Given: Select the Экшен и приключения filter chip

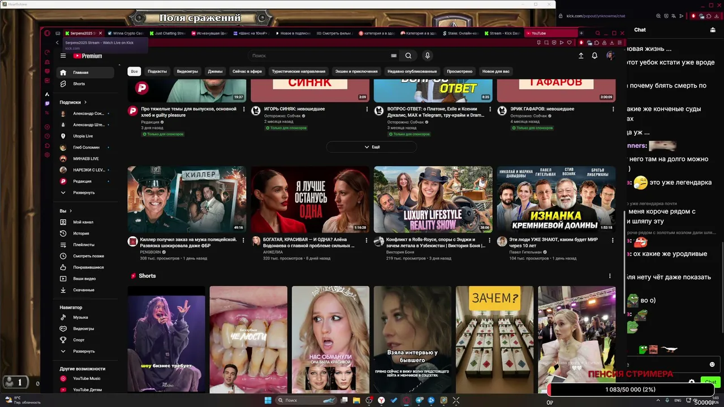Looking at the screenshot, I should 356,71.
